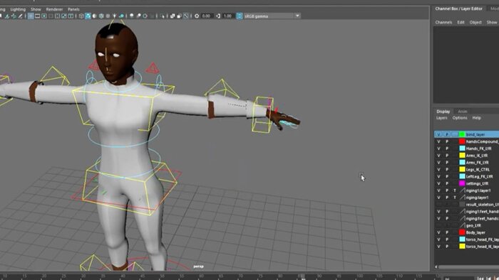Toggle the view transform icon beside sRGB gamma
This screenshot has width=499, height=280.
240,16
